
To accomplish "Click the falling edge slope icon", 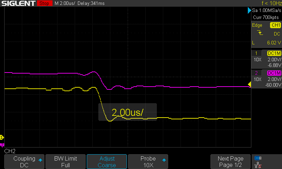I will 260,33.
